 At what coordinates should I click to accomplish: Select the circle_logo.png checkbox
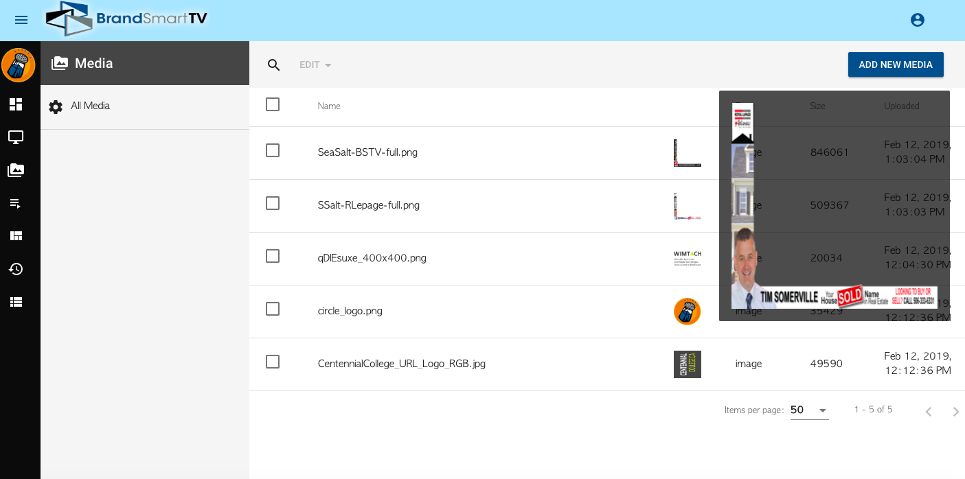point(273,309)
